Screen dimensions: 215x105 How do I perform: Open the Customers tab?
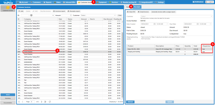coord(36,2)
